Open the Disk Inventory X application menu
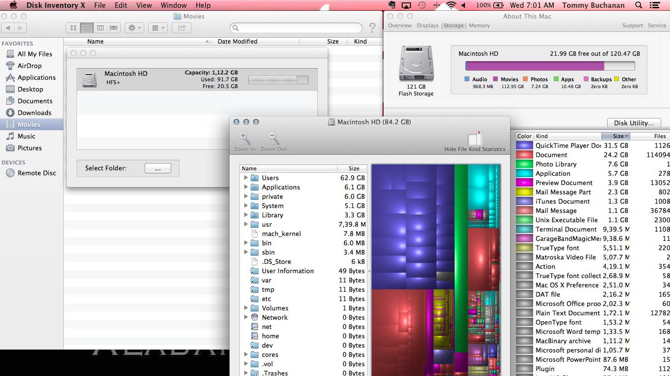 coord(55,5)
